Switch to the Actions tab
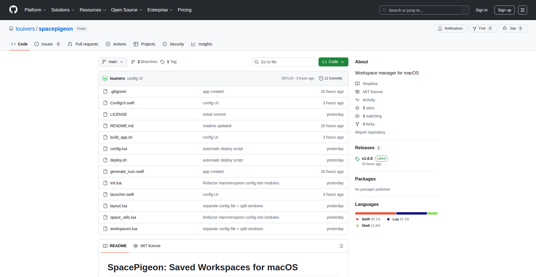This screenshot has height=277, width=536. (x=116, y=44)
